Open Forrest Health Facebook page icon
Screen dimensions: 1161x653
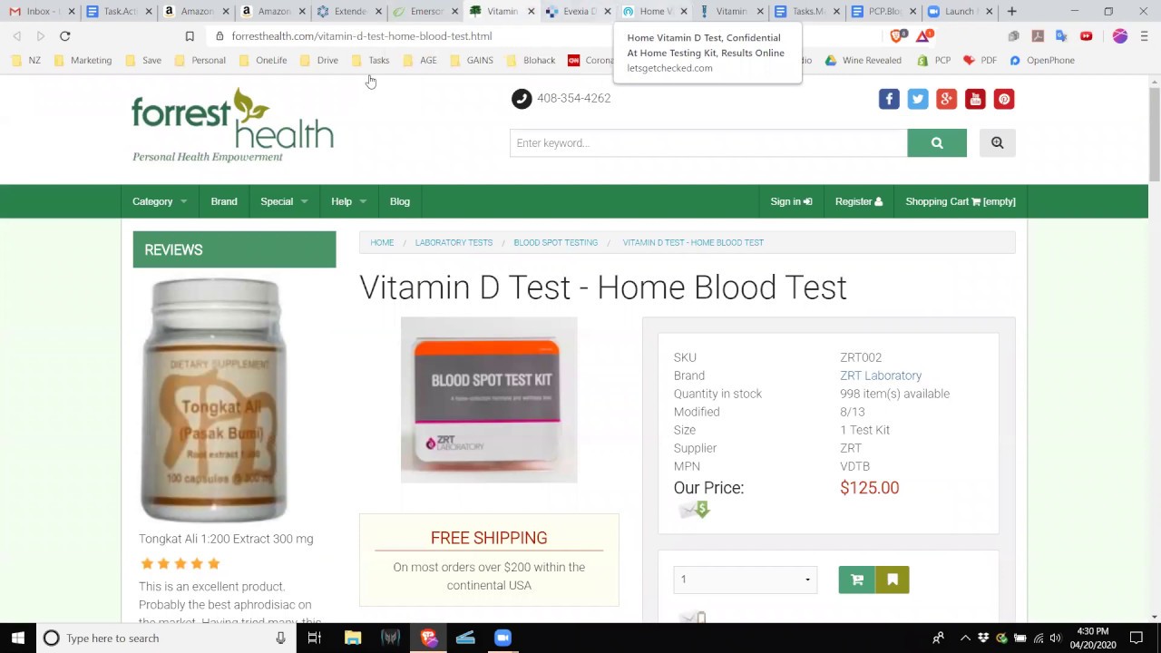[x=889, y=99]
